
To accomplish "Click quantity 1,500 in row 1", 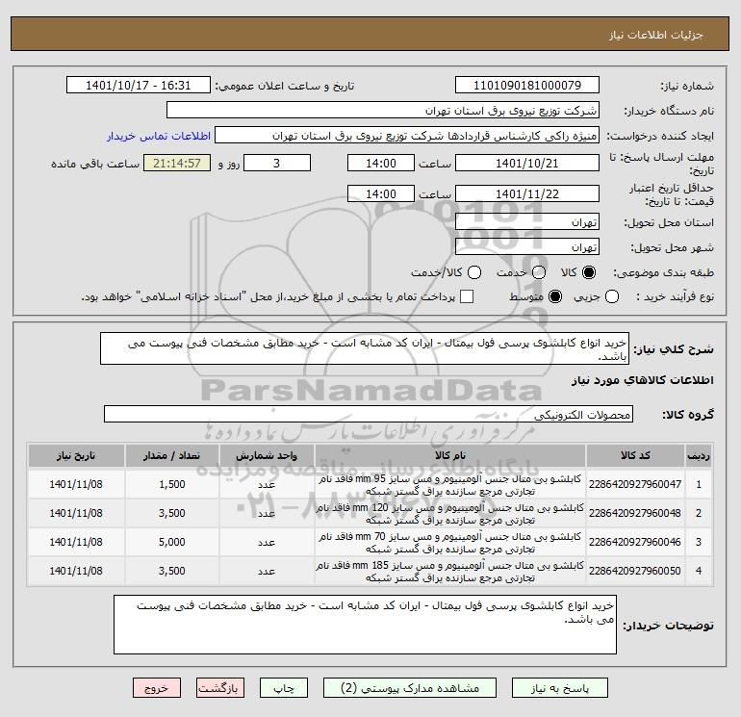I will (x=172, y=484).
